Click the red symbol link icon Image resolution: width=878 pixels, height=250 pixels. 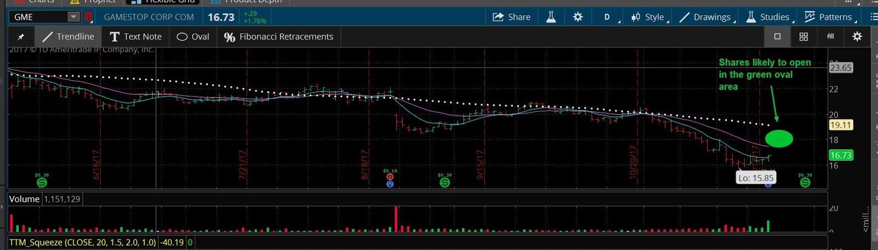pyautogui.click(x=88, y=17)
